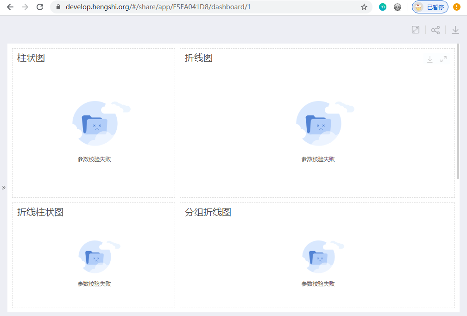Reload the current page

pyautogui.click(x=40, y=7)
